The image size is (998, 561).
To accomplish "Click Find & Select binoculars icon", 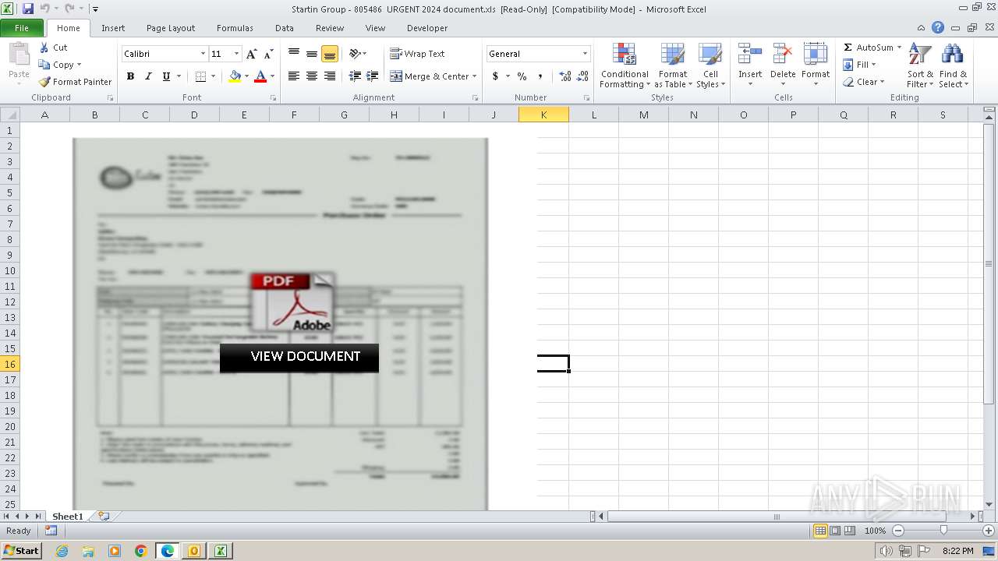I will [952, 55].
